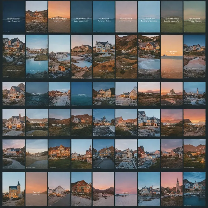Click the white lit house on grassy hill thumbnail
The width and height of the screenshot is (208, 208).
coord(104,56)
